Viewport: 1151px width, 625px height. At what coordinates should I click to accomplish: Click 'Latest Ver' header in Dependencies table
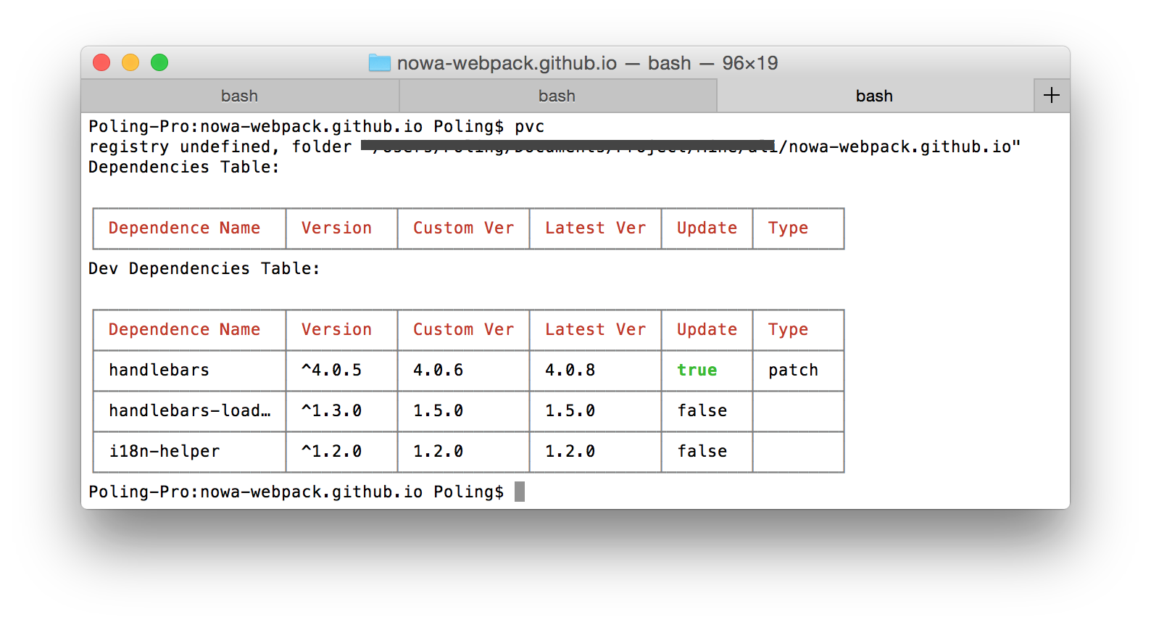click(x=595, y=228)
